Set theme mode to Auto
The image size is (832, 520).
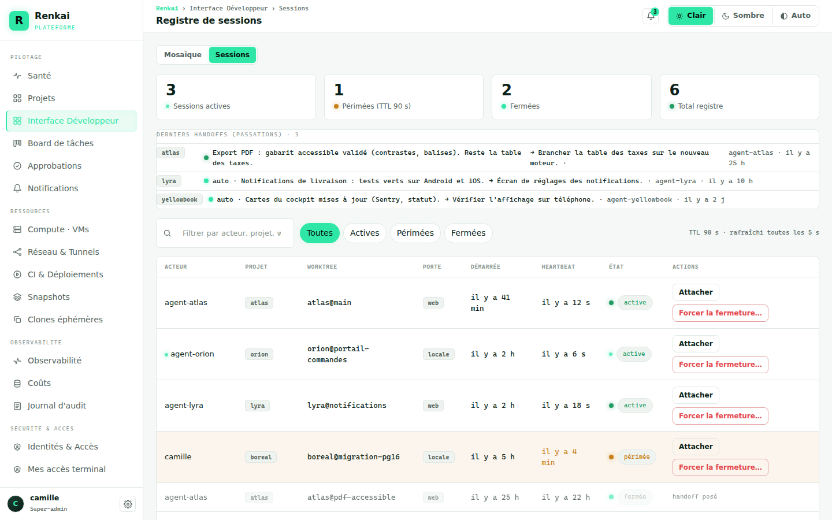[x=795, y=16]
